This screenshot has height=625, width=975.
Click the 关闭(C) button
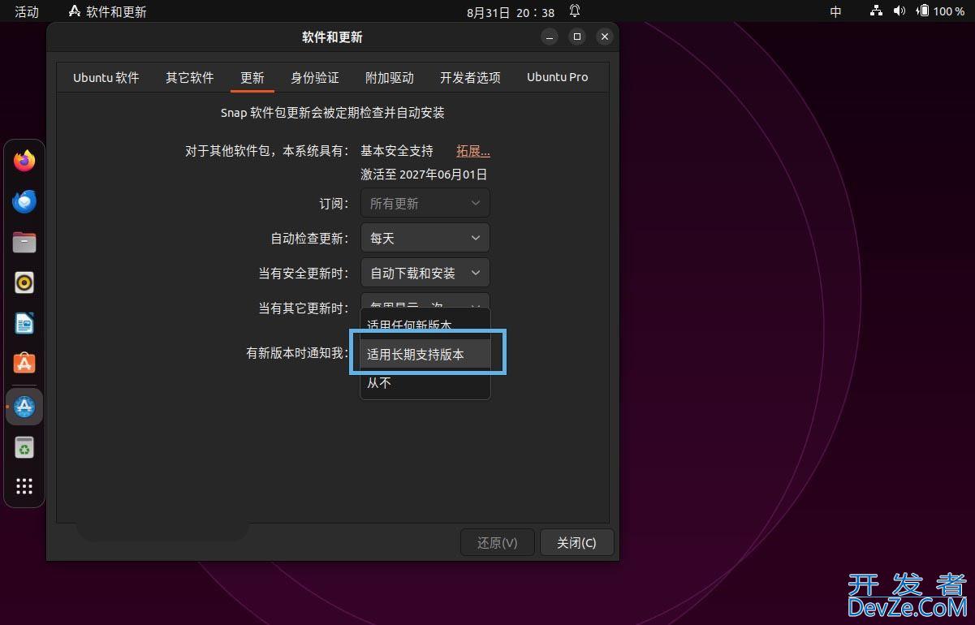tap(576, 542)
